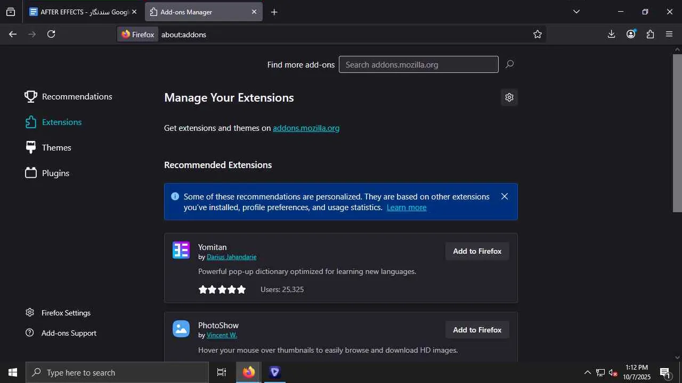The width and height of the screenshot is (682, 383).
Task: Add Yomitan to Firefox
Action: 477,251
